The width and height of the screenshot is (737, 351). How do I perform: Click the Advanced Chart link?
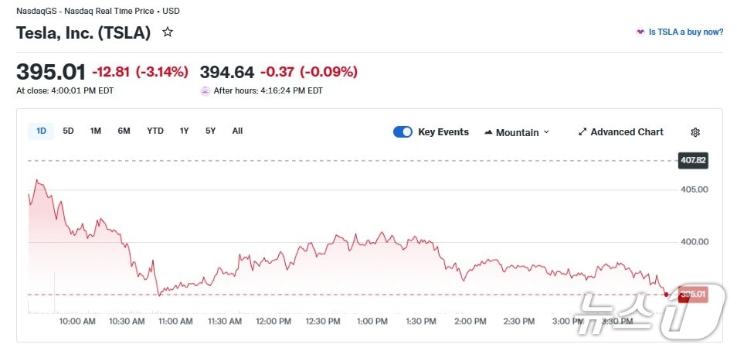[627, 132]
